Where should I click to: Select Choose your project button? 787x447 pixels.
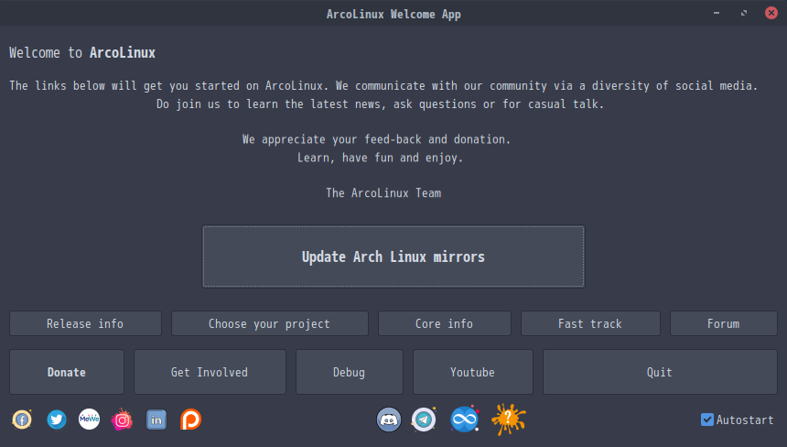pyautogui.click(x=270, y=323)
